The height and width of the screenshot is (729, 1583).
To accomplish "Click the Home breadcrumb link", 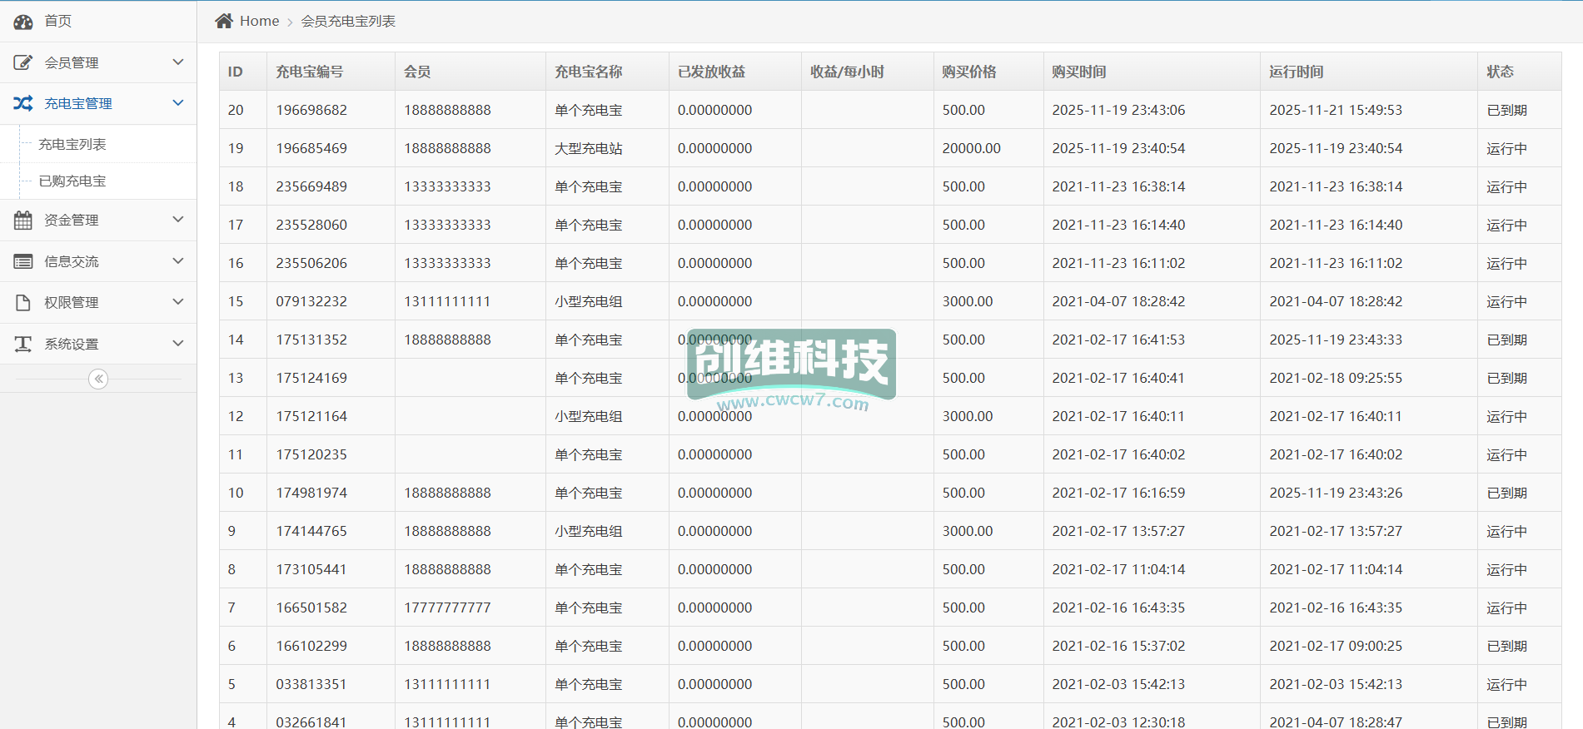I will (x=259, y=21).
